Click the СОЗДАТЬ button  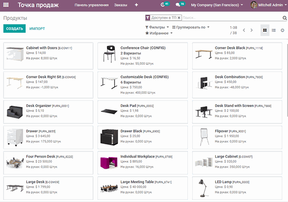click(15, 28)
